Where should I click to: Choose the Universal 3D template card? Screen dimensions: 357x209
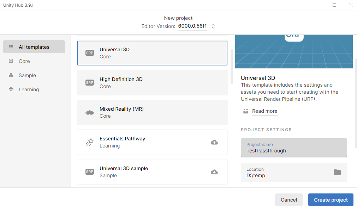[x=152, y=53]
